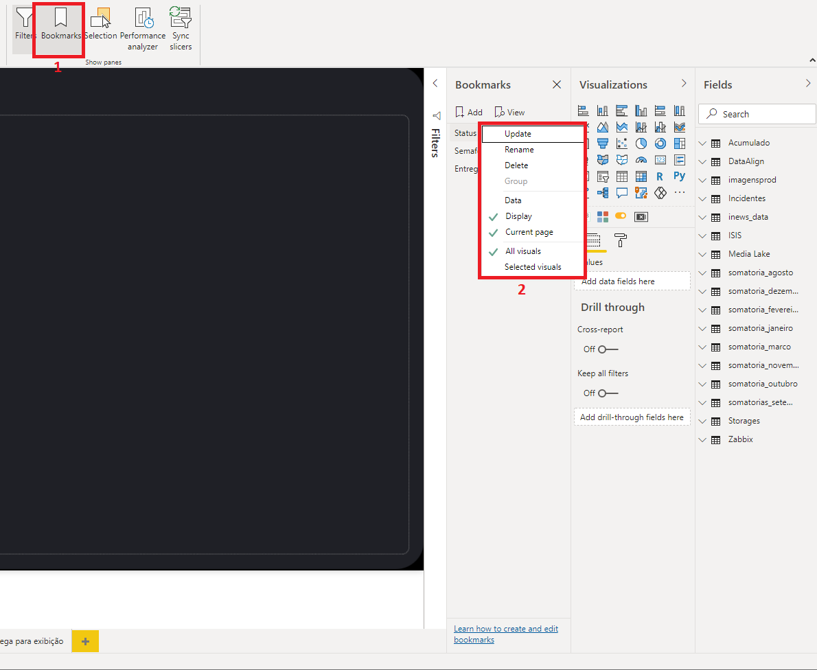Screen dimensions: 817x670
Task: Add a slicer visual
Action: [602, 176]
